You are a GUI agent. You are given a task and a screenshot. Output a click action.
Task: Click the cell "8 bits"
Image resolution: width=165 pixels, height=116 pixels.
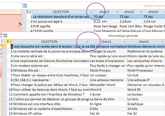[108, 109]
